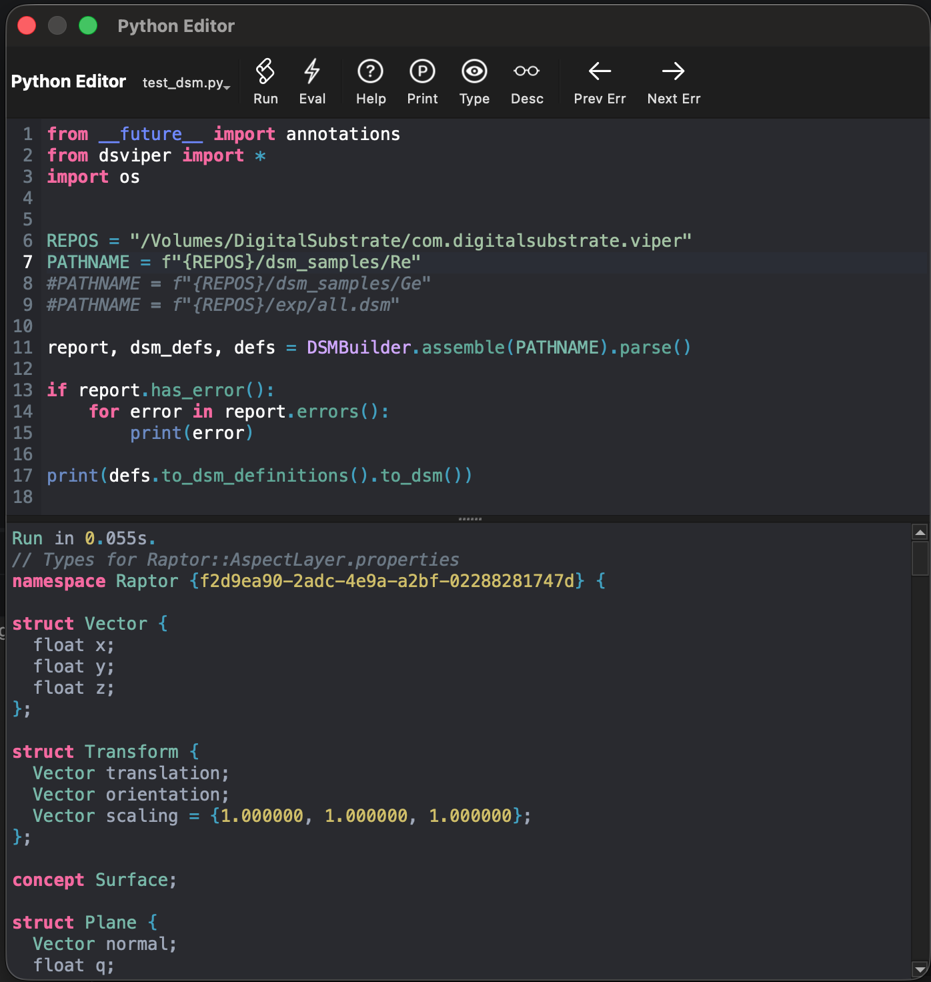Image resolution: width=931 pixels, height=982 pixels.
Task: Grab the output pane scrollbar thumb
Action: pos(920,558)
